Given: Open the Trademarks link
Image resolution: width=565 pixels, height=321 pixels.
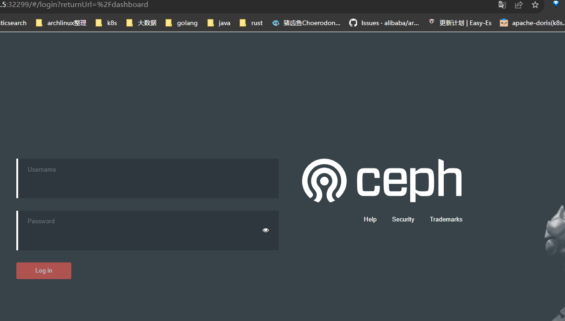Looking at the screenshot, I should (x=446, y=219).
